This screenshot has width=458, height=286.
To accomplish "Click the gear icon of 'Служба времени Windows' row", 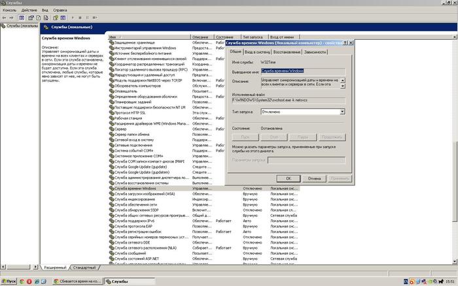I will coord(112,188).
